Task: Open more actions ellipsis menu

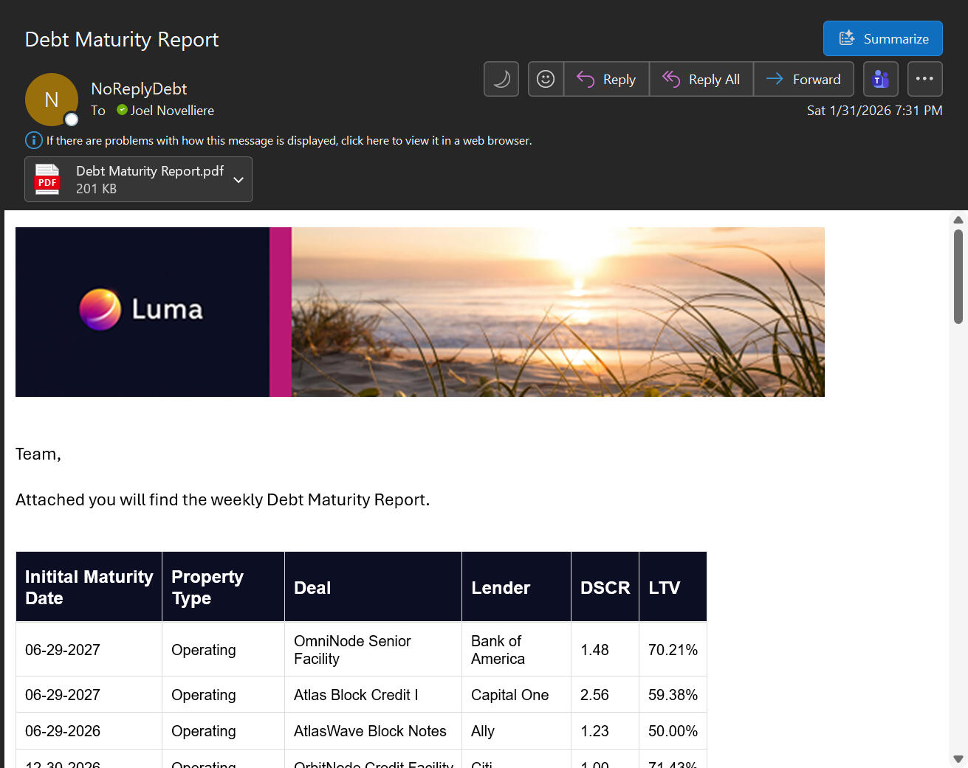Action: 924,79
